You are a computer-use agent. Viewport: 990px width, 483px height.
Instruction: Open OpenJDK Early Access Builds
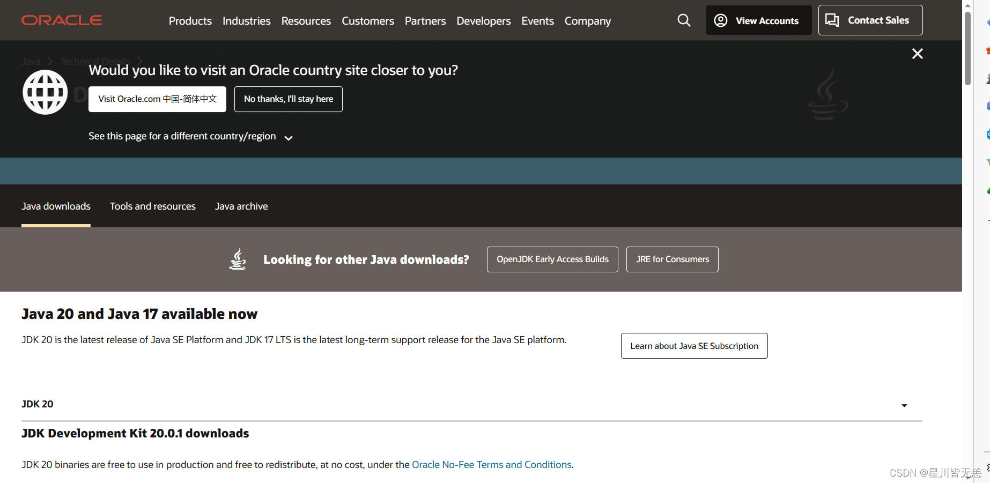(x=552, y=259)
